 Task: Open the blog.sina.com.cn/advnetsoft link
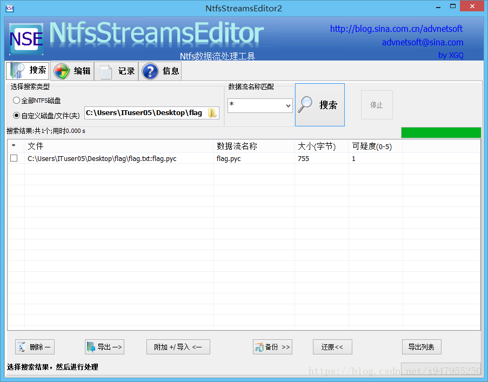[x=396, y=29]
